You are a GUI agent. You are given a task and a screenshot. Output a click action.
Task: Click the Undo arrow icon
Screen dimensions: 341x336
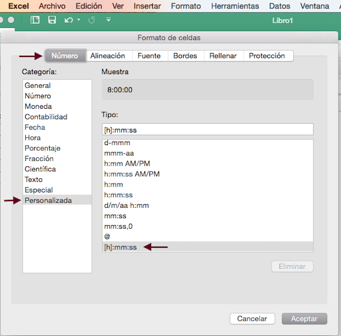(68, 20)
